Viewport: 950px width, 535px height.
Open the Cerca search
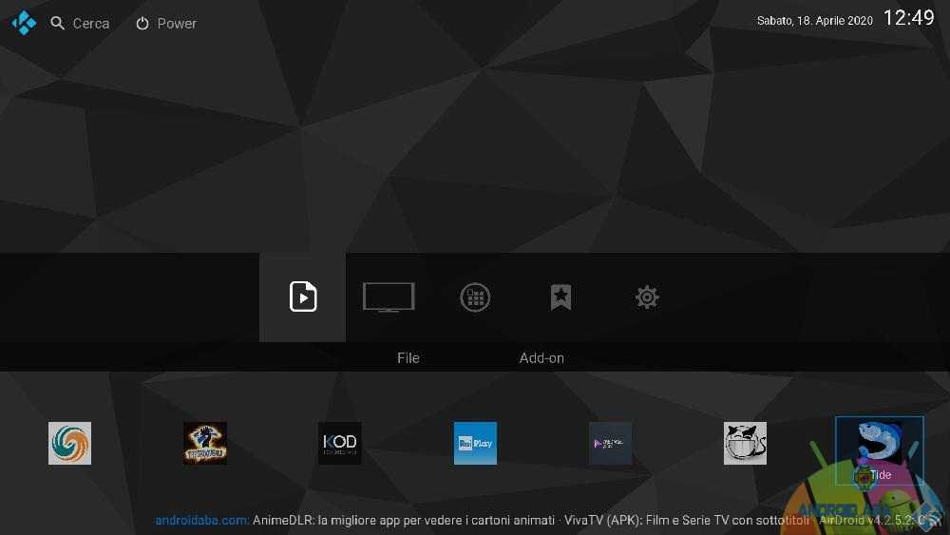click(x=80, y=24)
